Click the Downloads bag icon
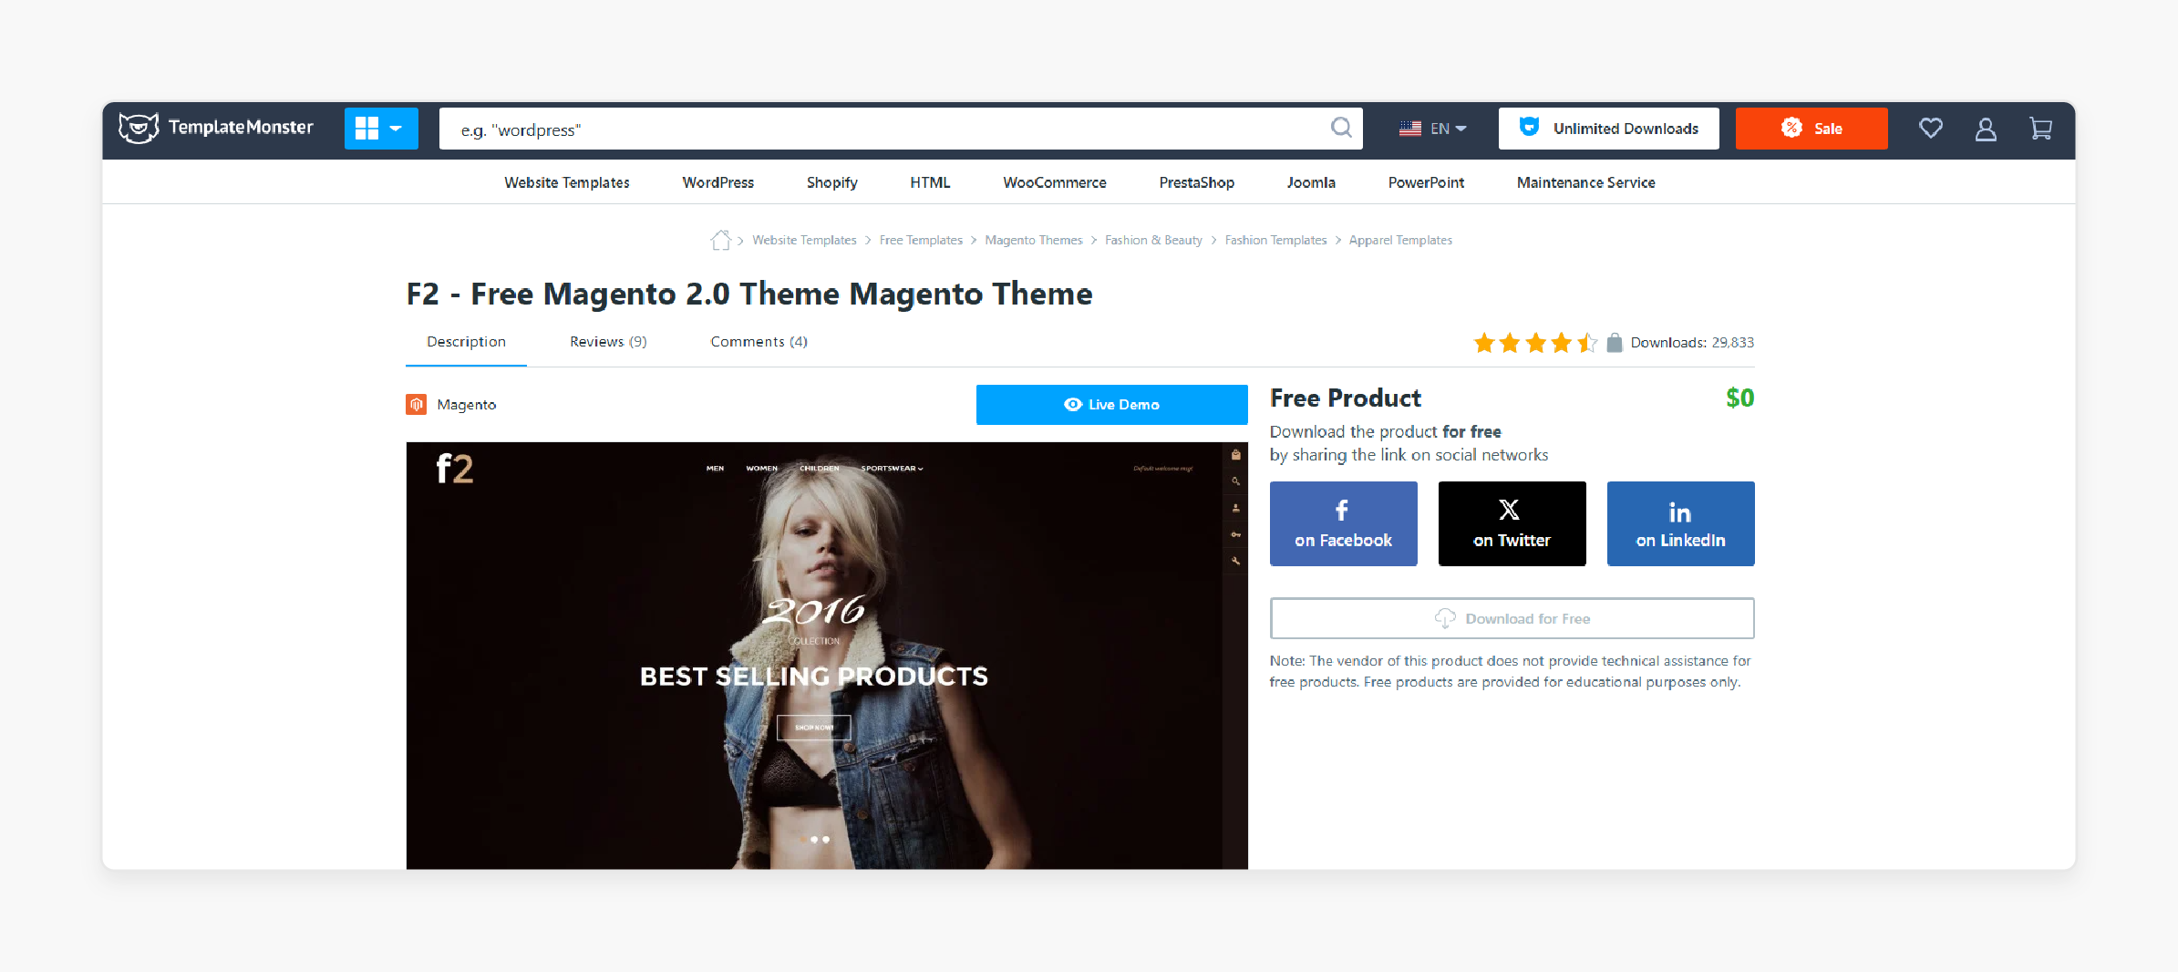This screenshot has width=2178, height=972. 1614,343
